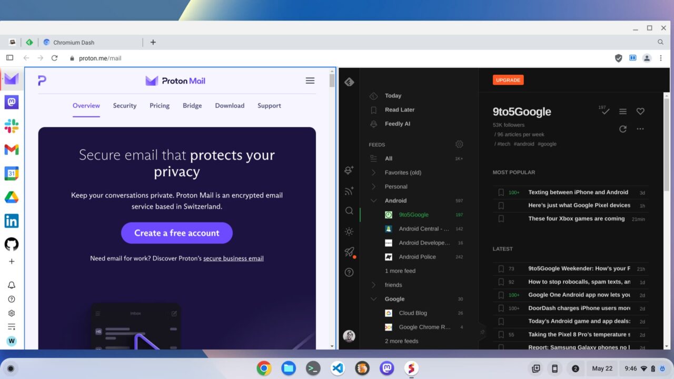Open sidebar help question mark
The width and height of the screenshot is (674, 379).
point(12,299)
